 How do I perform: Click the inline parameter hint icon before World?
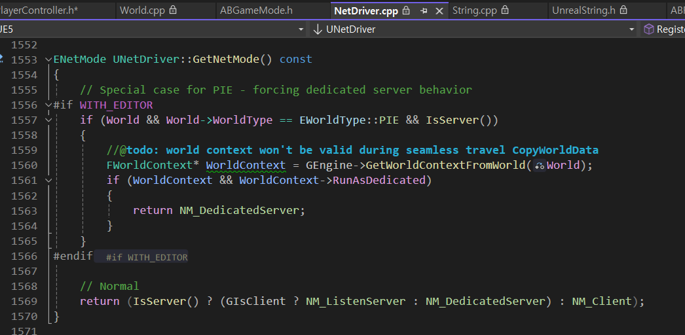539,166
